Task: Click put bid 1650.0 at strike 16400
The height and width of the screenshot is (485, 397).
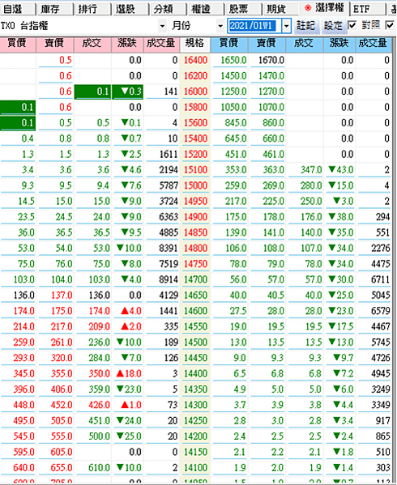Action: point(233,60)
